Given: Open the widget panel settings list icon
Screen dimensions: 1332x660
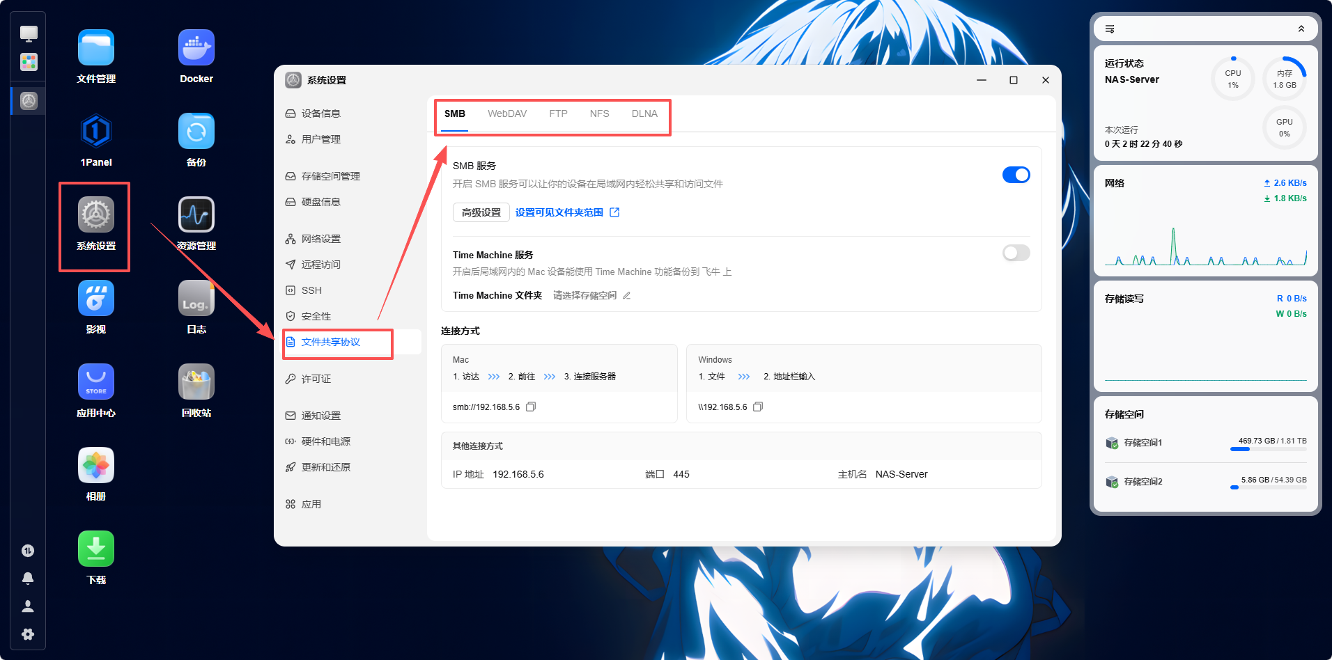Looking at the screenshot, I should click(1110, 29).
